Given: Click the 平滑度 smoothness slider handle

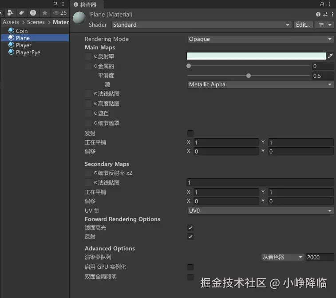Looking at the screenshot, I should (x=249, y=76).
